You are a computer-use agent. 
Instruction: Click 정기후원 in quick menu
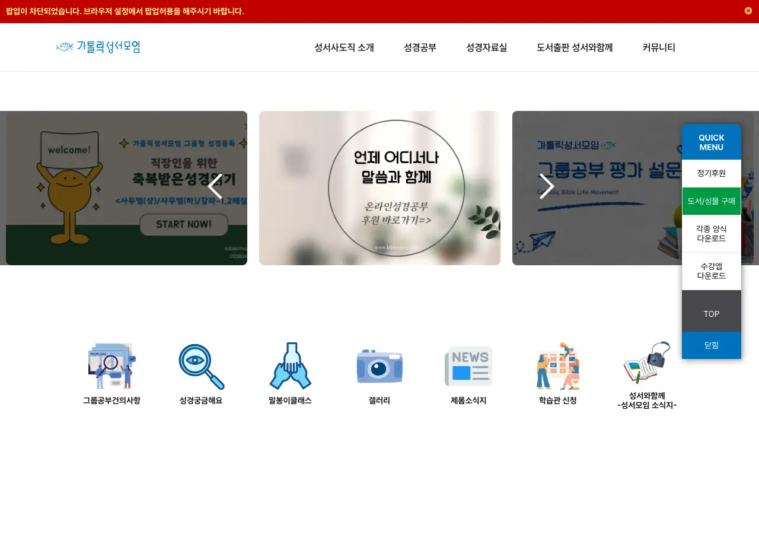click(711, 173)
